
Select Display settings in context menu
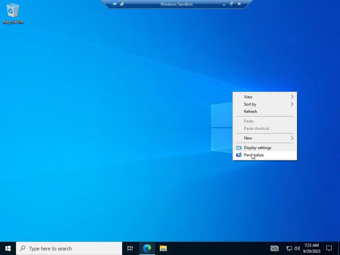pyautogui.click(x=265, y=148)
